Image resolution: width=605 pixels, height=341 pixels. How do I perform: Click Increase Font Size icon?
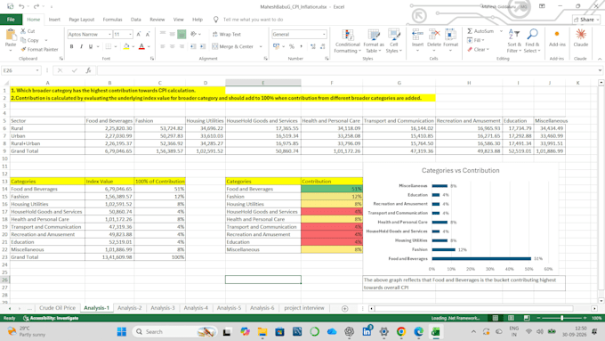[x=139, y=35]
